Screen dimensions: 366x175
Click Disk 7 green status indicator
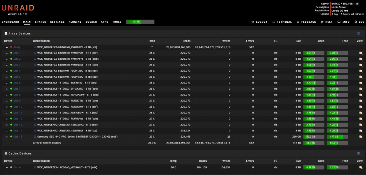pos(11,89)
